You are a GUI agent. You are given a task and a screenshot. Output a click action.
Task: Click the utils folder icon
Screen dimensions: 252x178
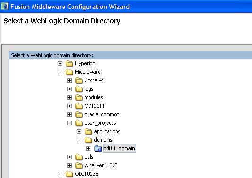tap(79, 157)
